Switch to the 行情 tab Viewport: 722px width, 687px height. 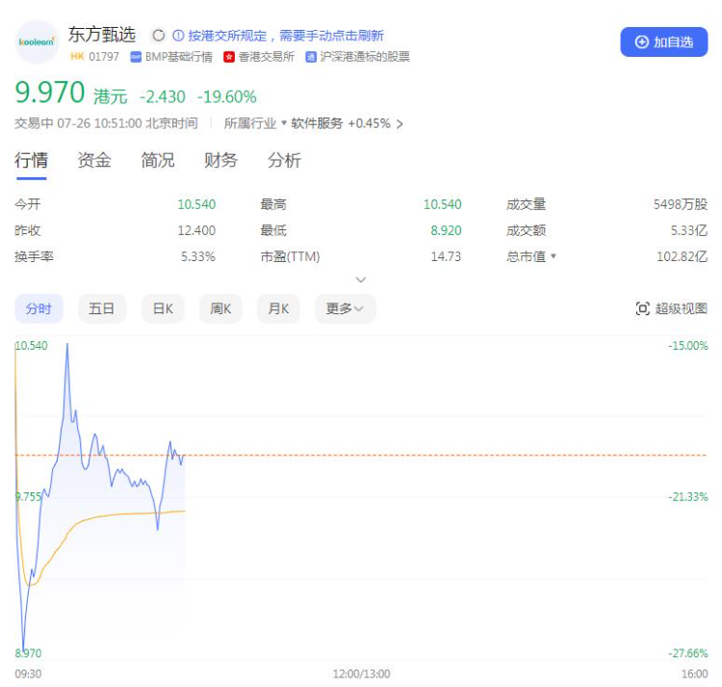coord(31,160)
